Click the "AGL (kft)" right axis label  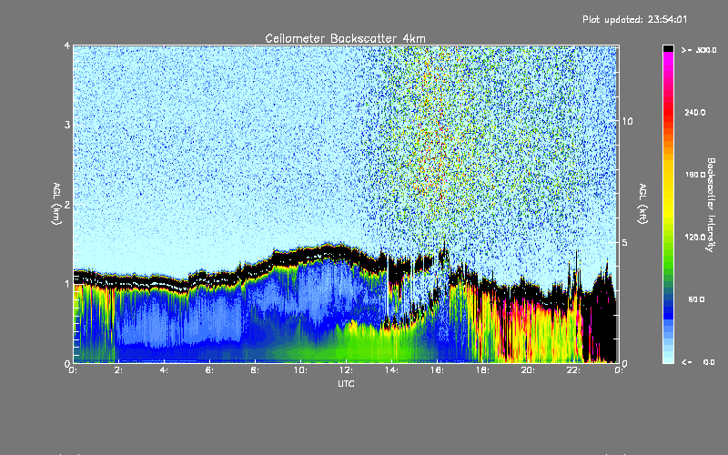[x=642, y=204]
